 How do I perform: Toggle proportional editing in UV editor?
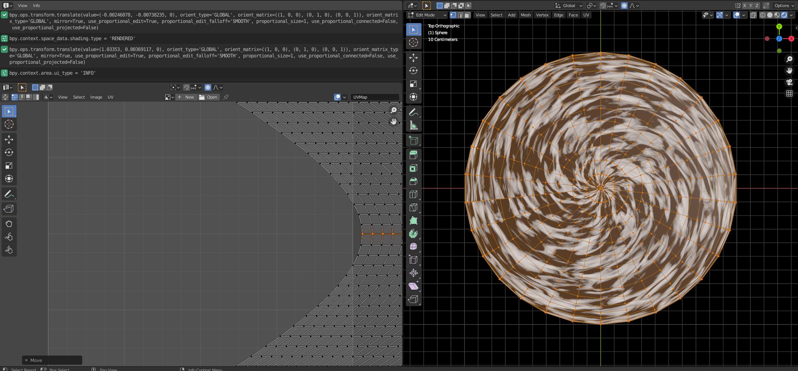point(208,87)
